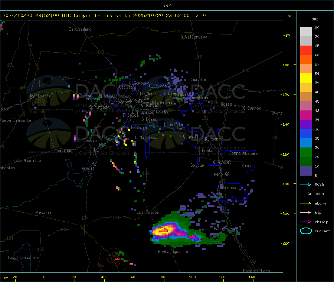
Task: Click the 'eburn' legend label
Action: [x=320, y=203]
